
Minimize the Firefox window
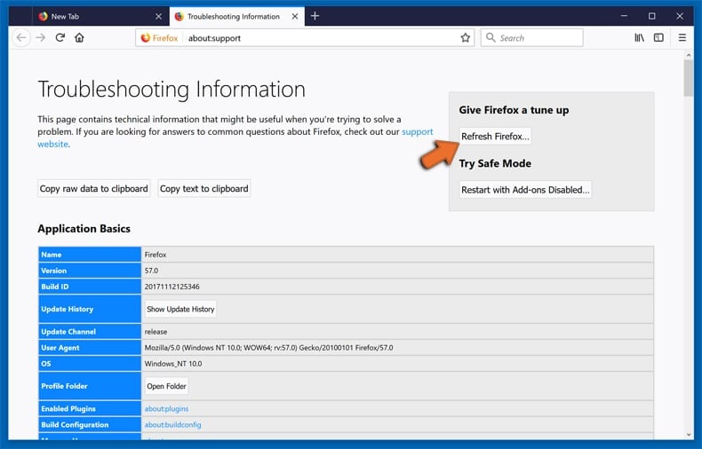(624, 16)
